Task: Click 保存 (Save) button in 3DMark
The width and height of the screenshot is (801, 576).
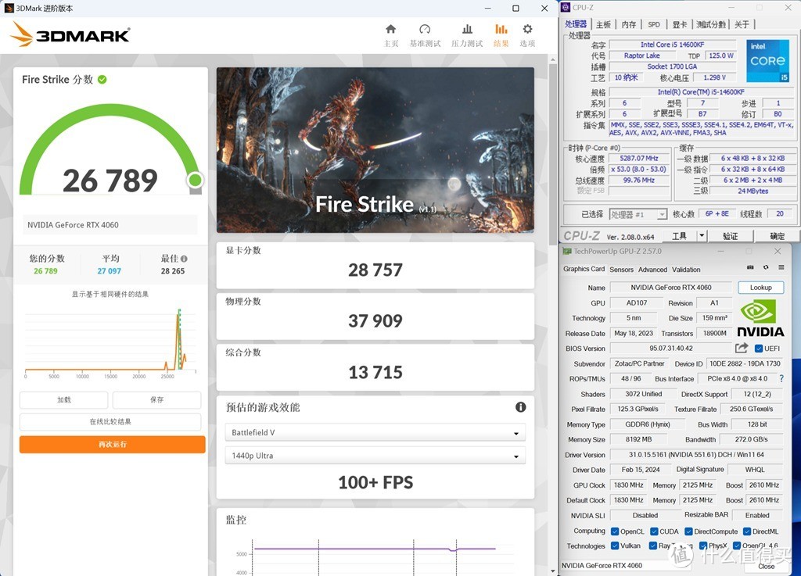Action: tap(156, 400)
